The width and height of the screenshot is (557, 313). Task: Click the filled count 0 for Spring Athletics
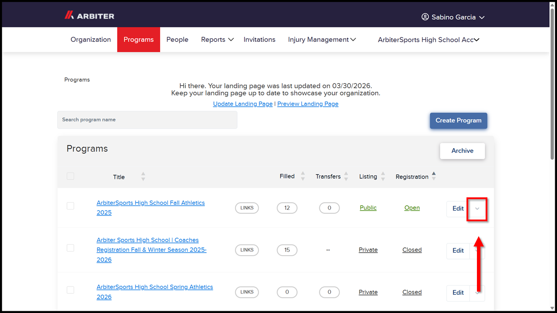point(287,292)
